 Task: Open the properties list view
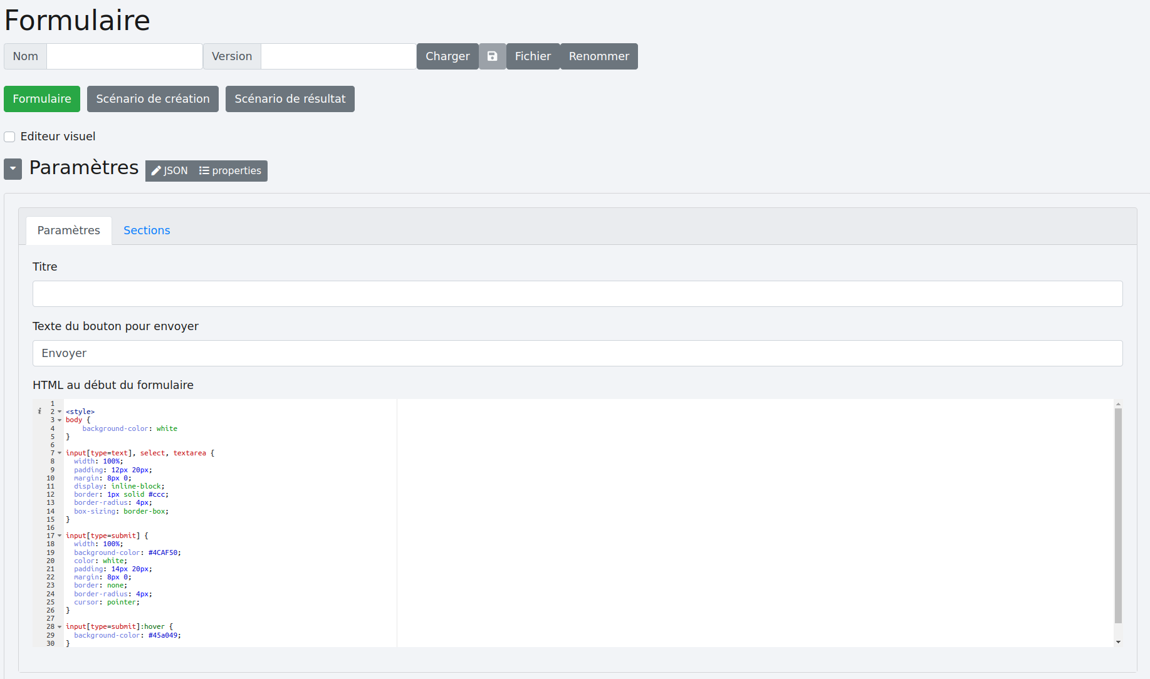(230, 171)
